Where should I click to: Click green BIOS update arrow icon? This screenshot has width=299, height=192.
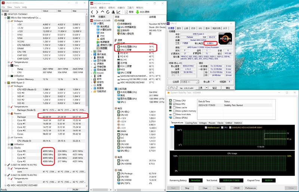(137, 12)
